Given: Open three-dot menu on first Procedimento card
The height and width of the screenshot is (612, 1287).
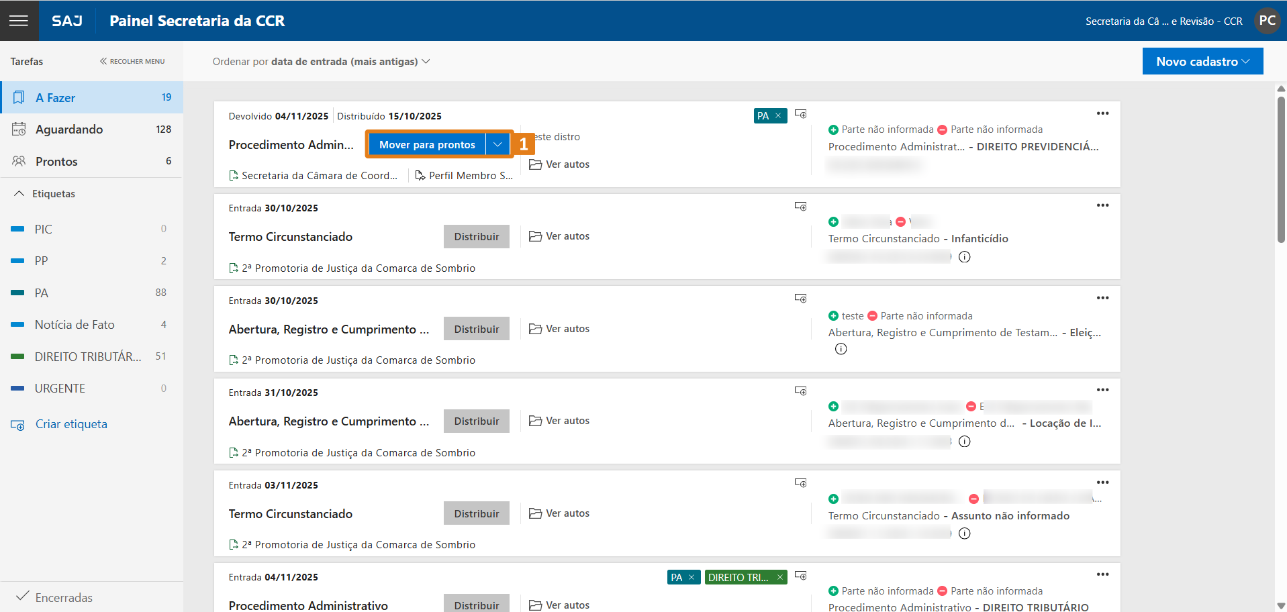Looking at the screenshot, I should (1102, 113).
